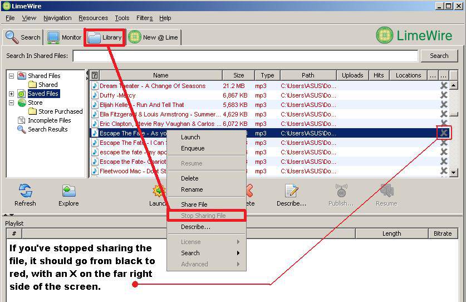Collapse the Store tree node

11,103
